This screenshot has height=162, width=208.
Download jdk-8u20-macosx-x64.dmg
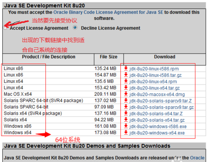157,94
